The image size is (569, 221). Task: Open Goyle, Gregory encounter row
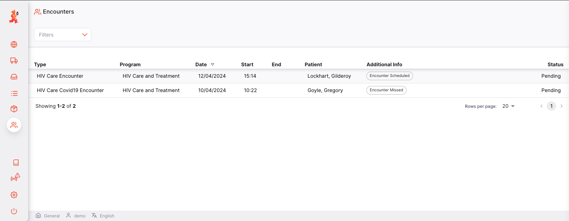coord(325,90)
